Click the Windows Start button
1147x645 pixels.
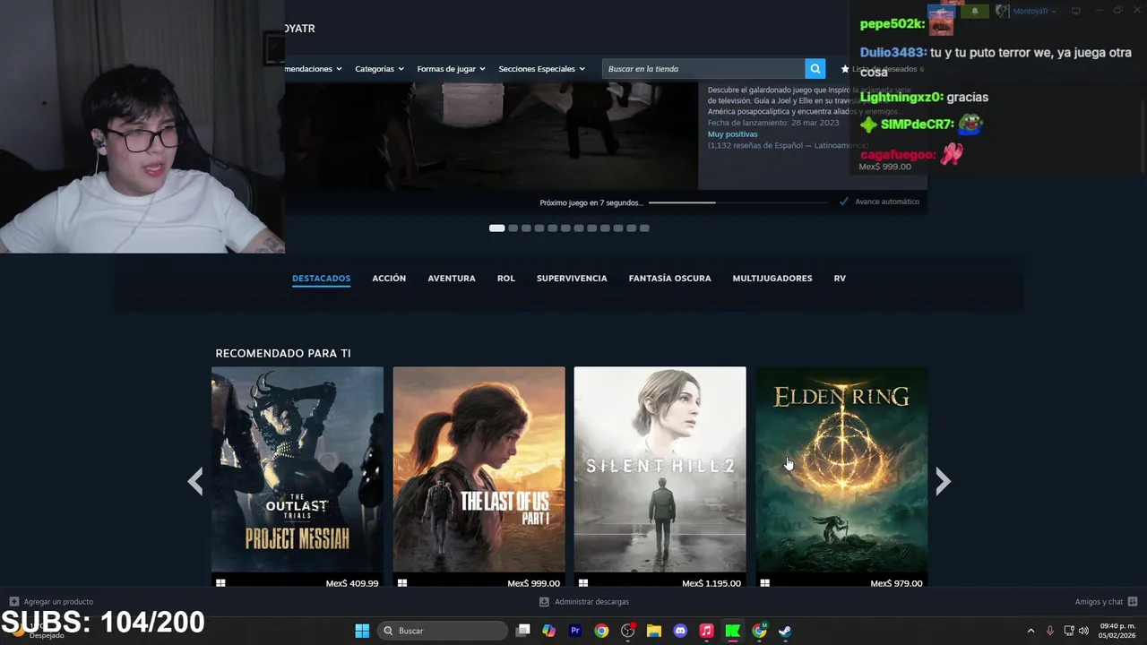coord(362,631)
